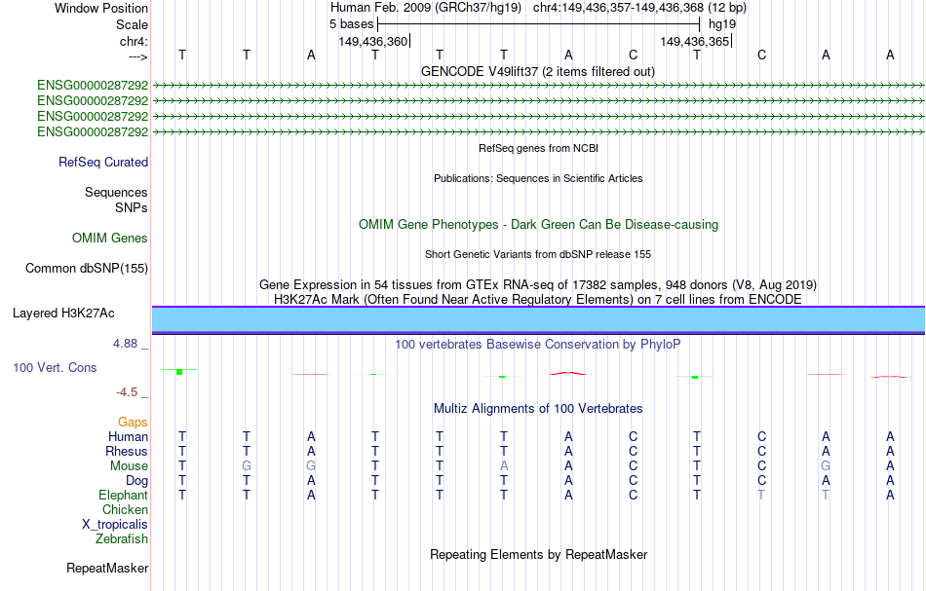
Task: Click the 4.88 PhyloP upper scale value
Action: click(125, 344)
